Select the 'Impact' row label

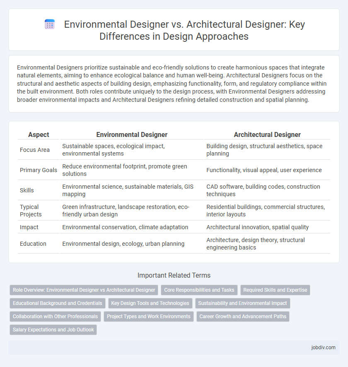tap(29, 227)
